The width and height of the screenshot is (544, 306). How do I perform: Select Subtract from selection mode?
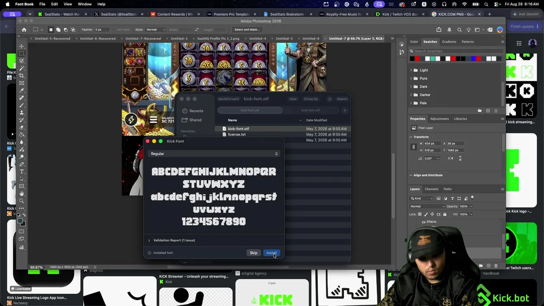66,30
